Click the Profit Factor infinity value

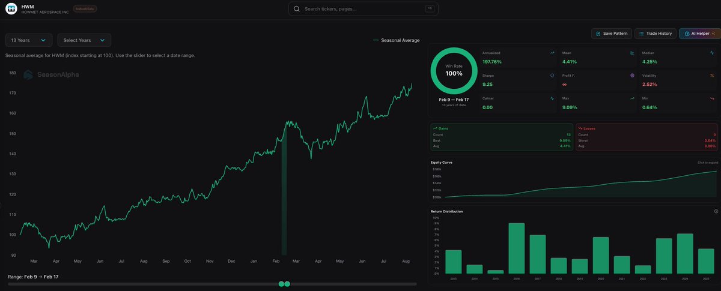point(565,85)
